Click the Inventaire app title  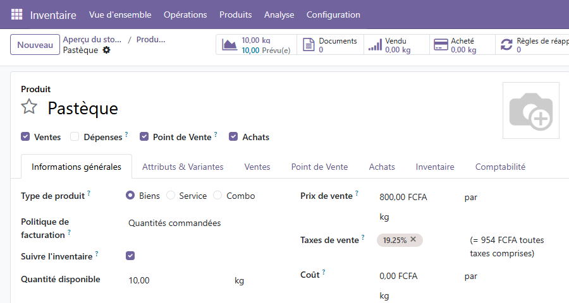[x=53, y=15]
